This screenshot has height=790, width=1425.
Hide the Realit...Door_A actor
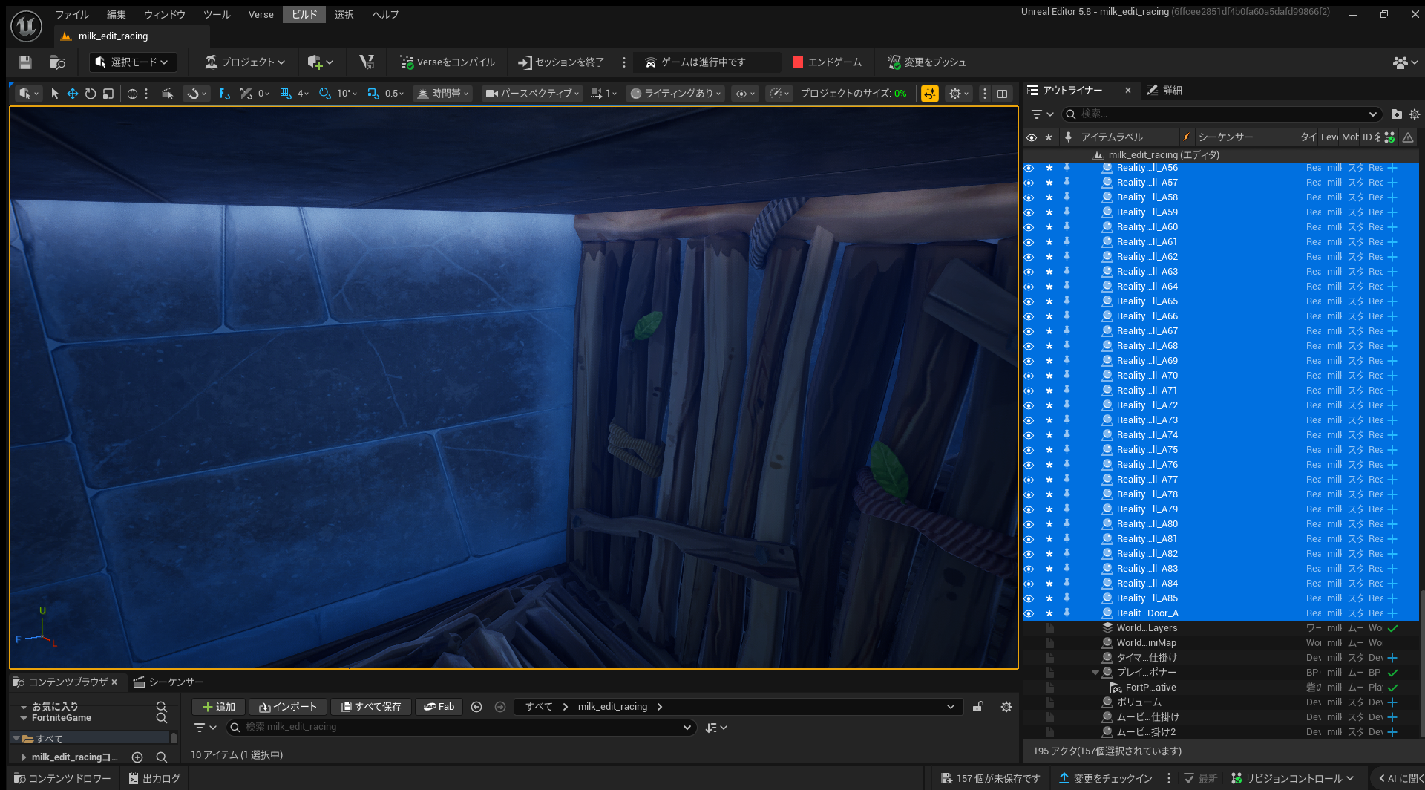[x=1029, y=613]
